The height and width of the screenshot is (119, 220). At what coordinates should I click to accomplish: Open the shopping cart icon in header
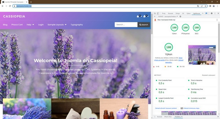139,16
